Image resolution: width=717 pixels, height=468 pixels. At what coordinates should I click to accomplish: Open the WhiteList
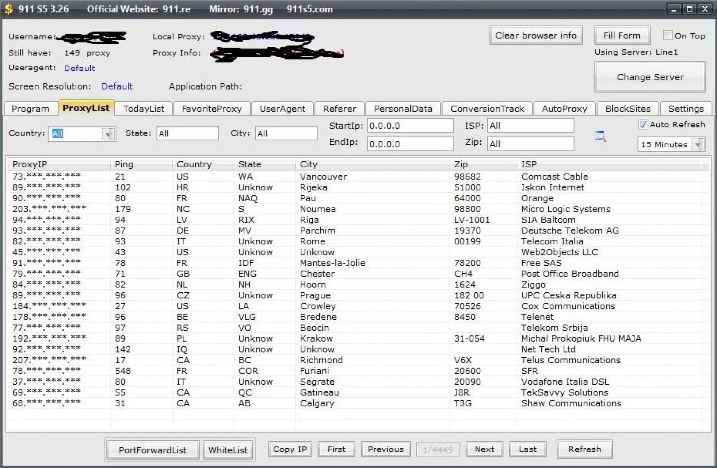click(x=228, y=449)
